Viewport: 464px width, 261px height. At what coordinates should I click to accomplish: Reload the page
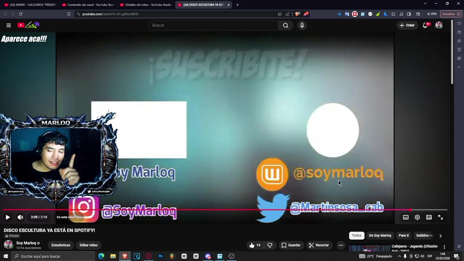pyautogui.click(x=21, y=14)
